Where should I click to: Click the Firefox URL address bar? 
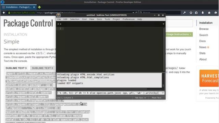pos(84,13)
